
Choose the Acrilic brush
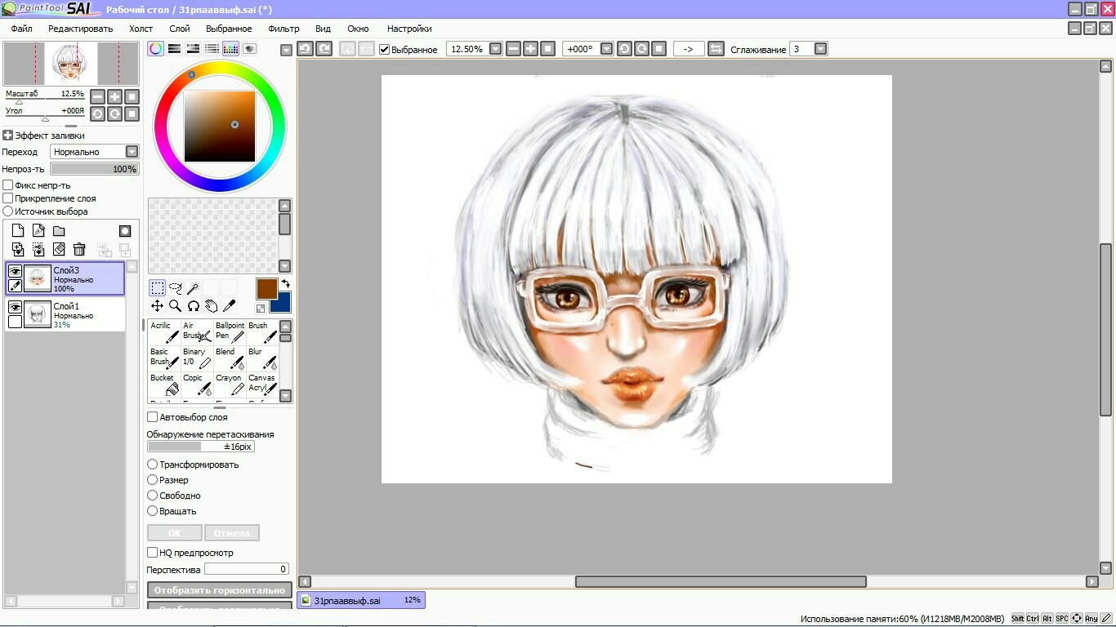pos(164,332)
